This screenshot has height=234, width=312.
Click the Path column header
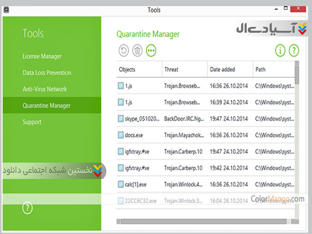(261, 69)
